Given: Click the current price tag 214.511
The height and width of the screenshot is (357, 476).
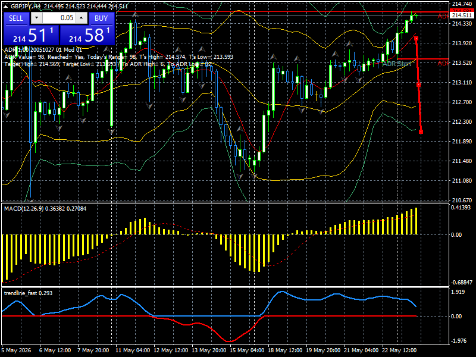Looking at the screenshot, I should click(462, 15).
